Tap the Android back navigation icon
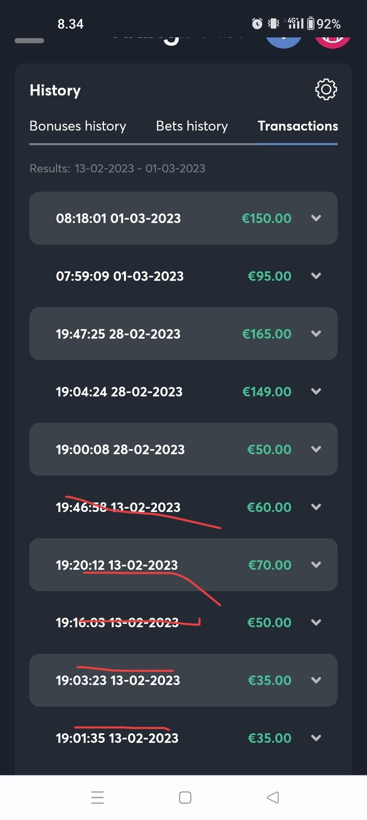Screen dimensions: 367x820 pyautogui.click(x=273, y=797)
